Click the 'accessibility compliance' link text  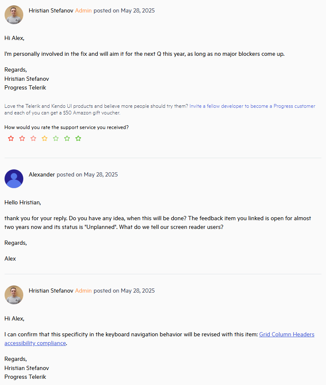point(35,343)
